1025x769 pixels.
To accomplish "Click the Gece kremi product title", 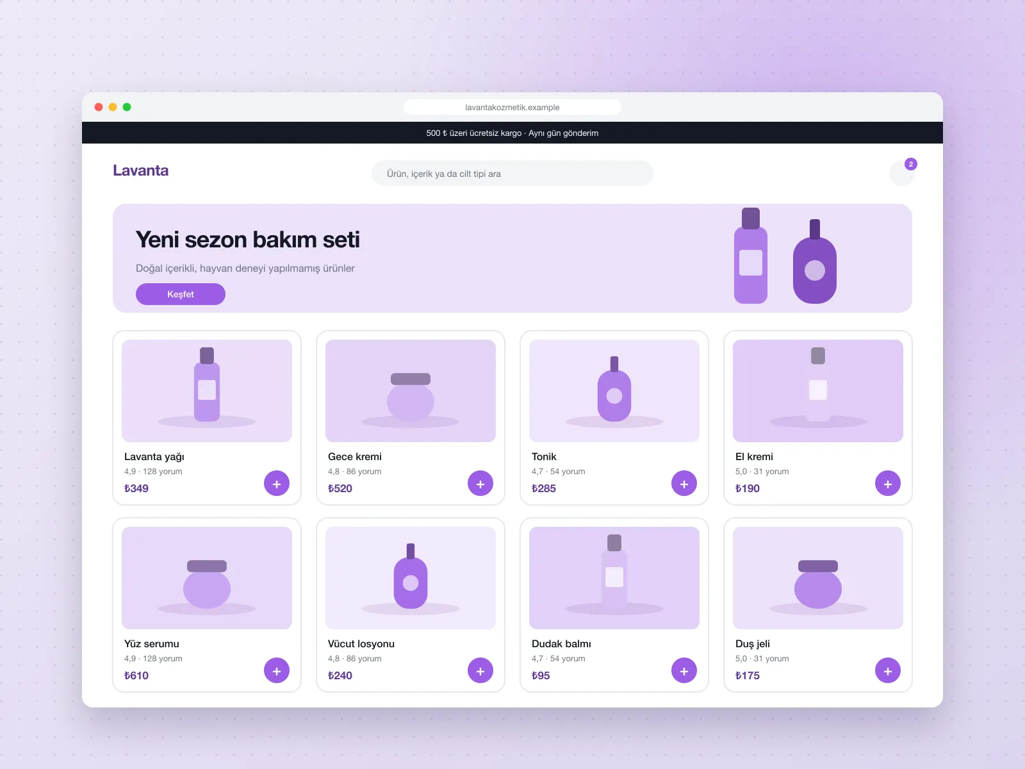I will tap(355, 457).
